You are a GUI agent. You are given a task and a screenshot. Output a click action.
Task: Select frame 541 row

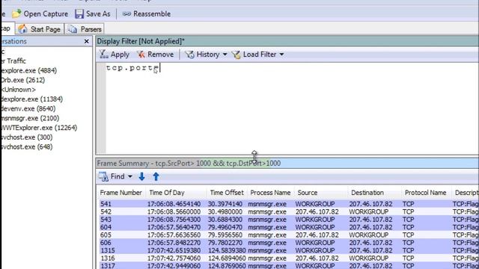289,204
